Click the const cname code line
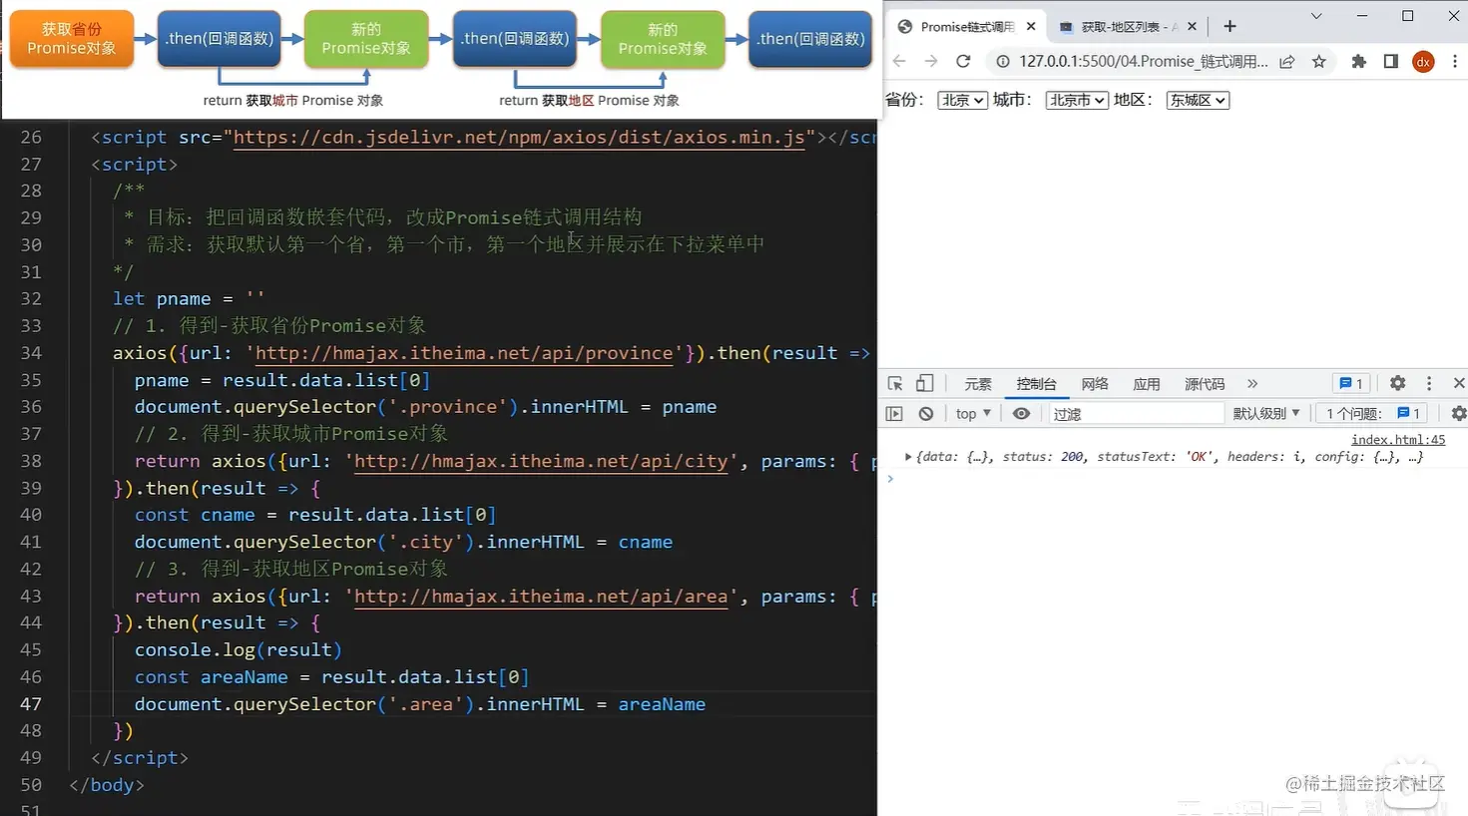This screenshot has width=1468, height=816. (315, 515)
